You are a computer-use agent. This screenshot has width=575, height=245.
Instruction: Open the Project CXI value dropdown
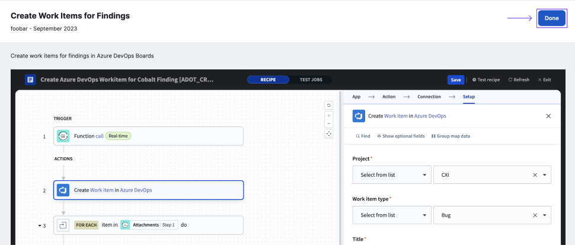pyautogui.click(x=492, y=175)
